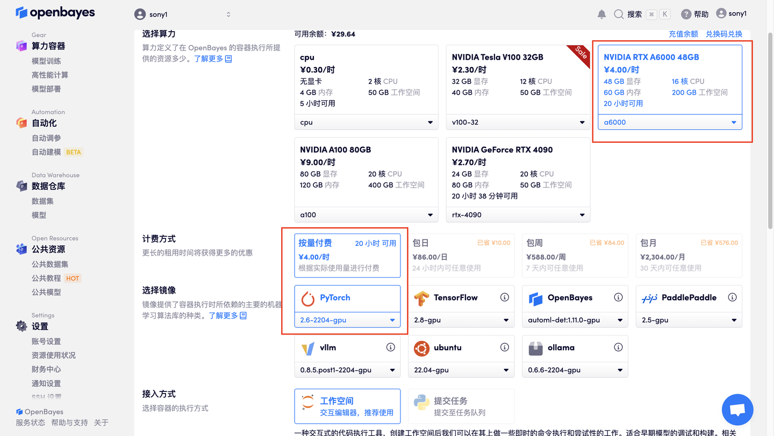This screenshot has width=774, height=436.
Task: Click the 算力容器 Gear sidebar icon
Action: [21, 46]
